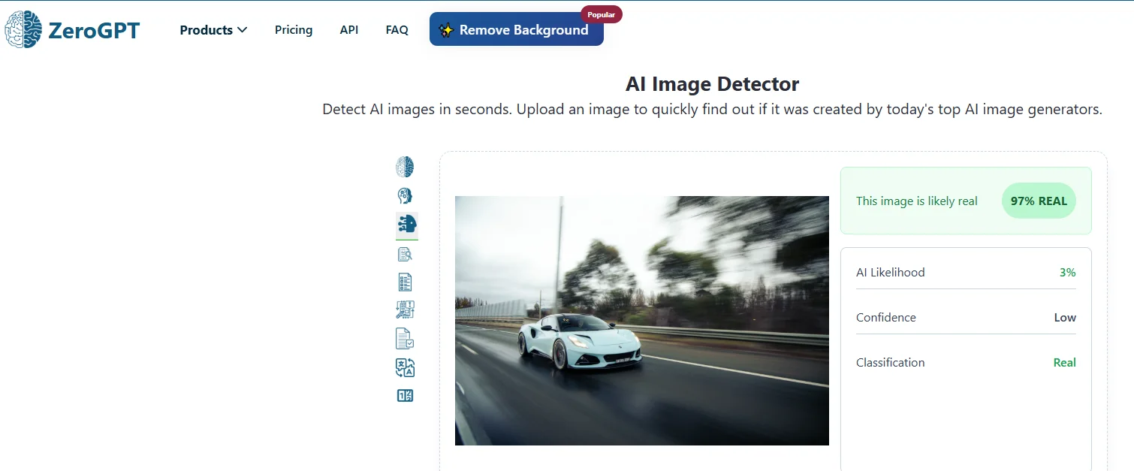Select the head with gears sidebar icon

(x=406, y=196)
